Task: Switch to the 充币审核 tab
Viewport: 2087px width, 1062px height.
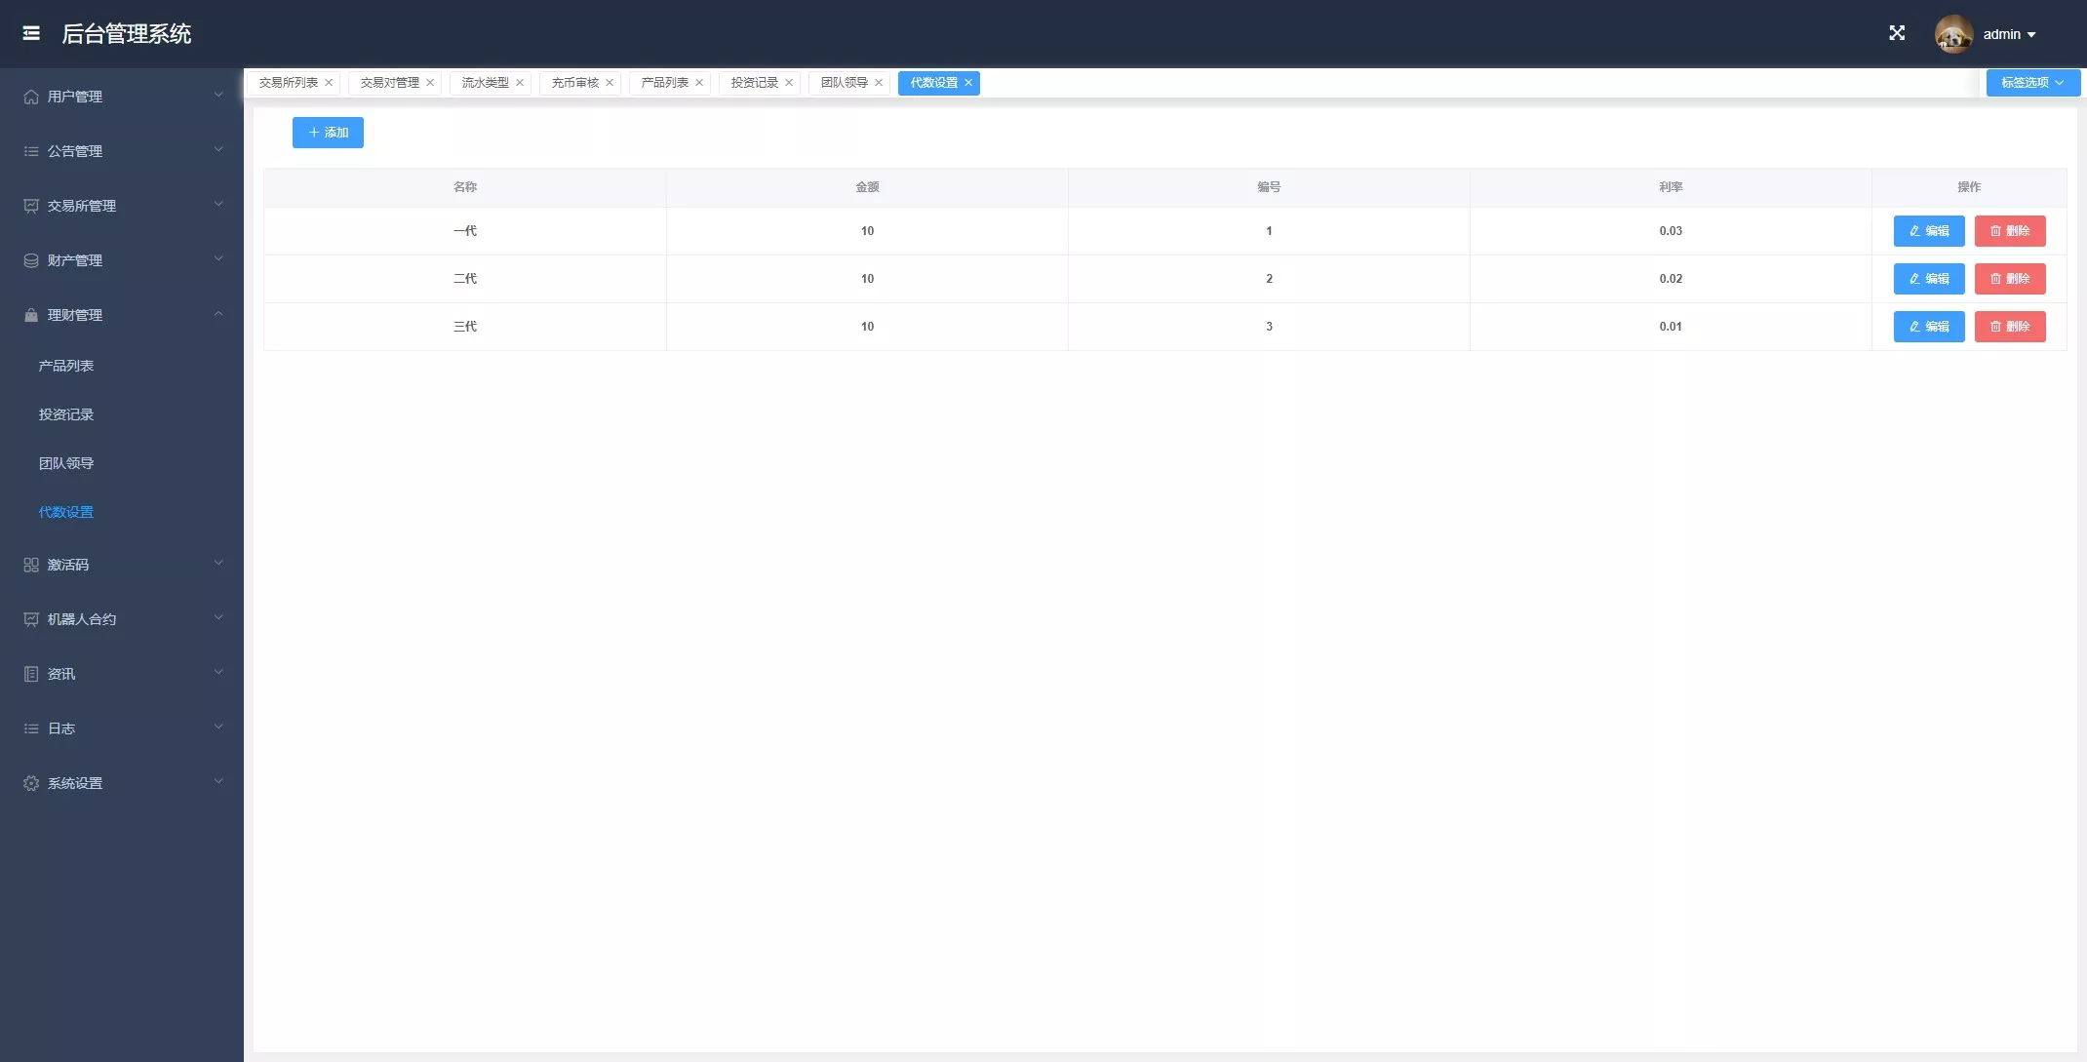Action: coord(574,83)
